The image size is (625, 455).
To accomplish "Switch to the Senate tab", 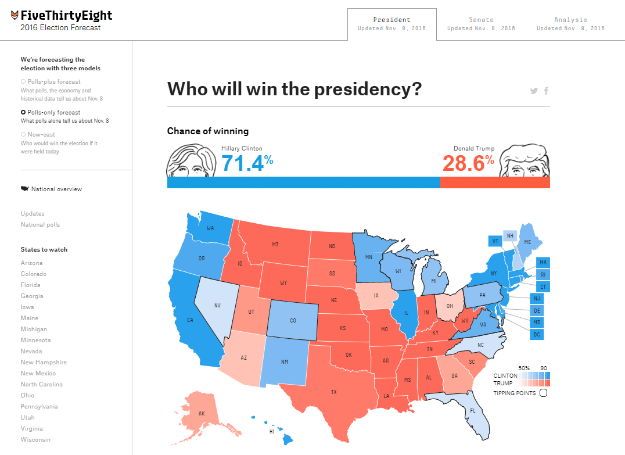I will click(481, 23).
